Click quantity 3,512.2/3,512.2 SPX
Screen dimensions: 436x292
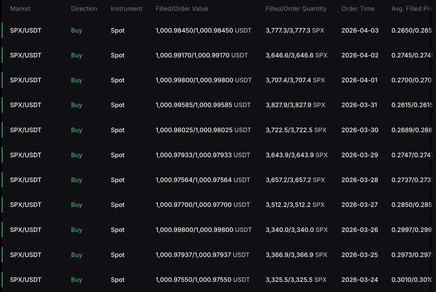coord(295,205)
